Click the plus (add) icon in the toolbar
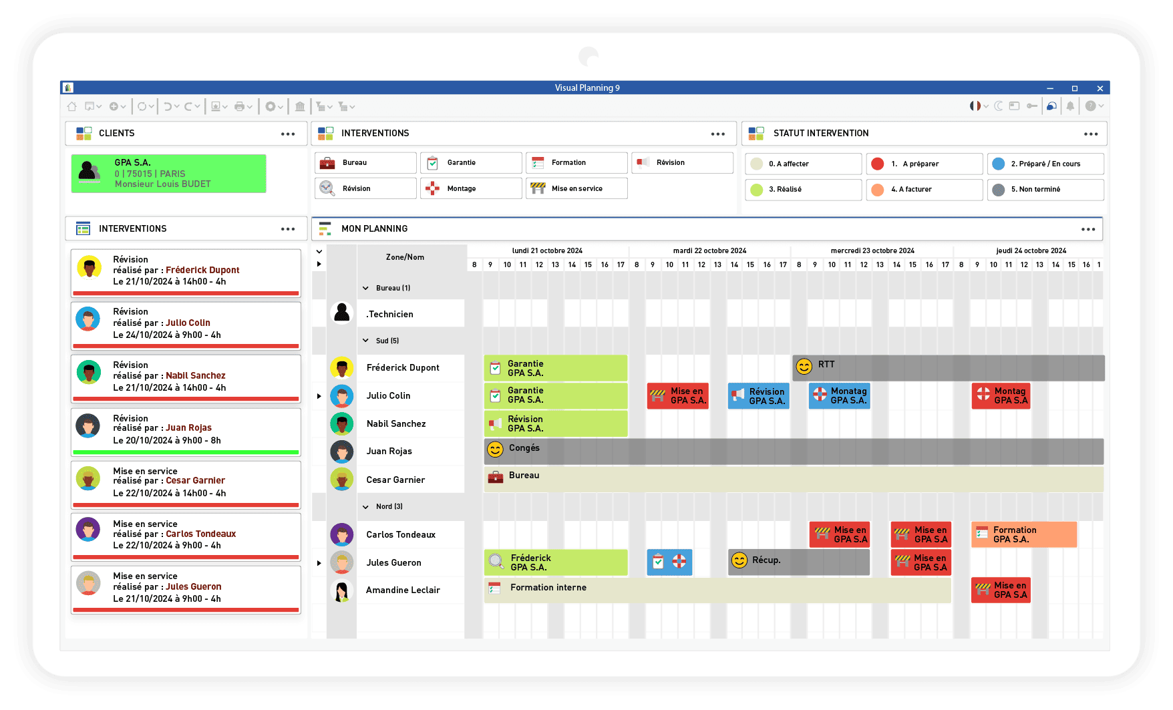 tap(114, 106)
